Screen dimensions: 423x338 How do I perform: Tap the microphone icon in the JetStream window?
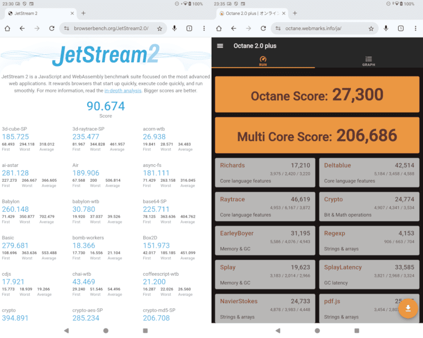[174, 29]
